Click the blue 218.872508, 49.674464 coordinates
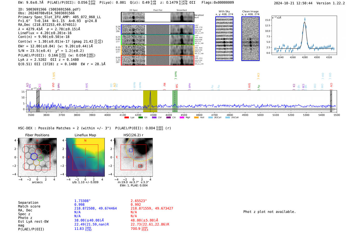Image resolution: width=363 pixels, height=247 pixels. pos(96,208)
